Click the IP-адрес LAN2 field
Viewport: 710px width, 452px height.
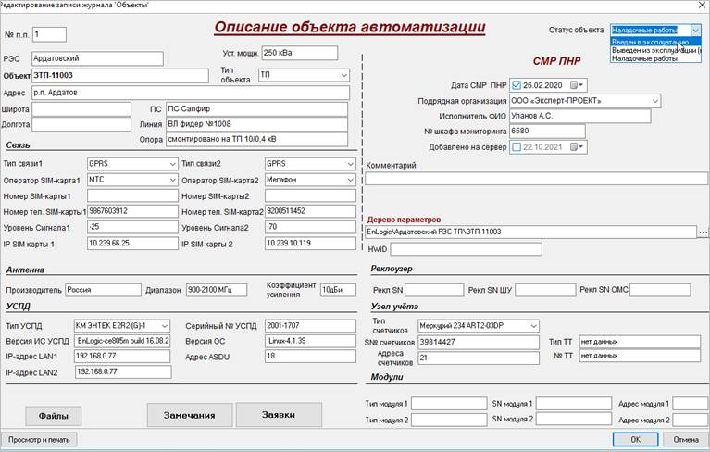[x=123, y=371]
